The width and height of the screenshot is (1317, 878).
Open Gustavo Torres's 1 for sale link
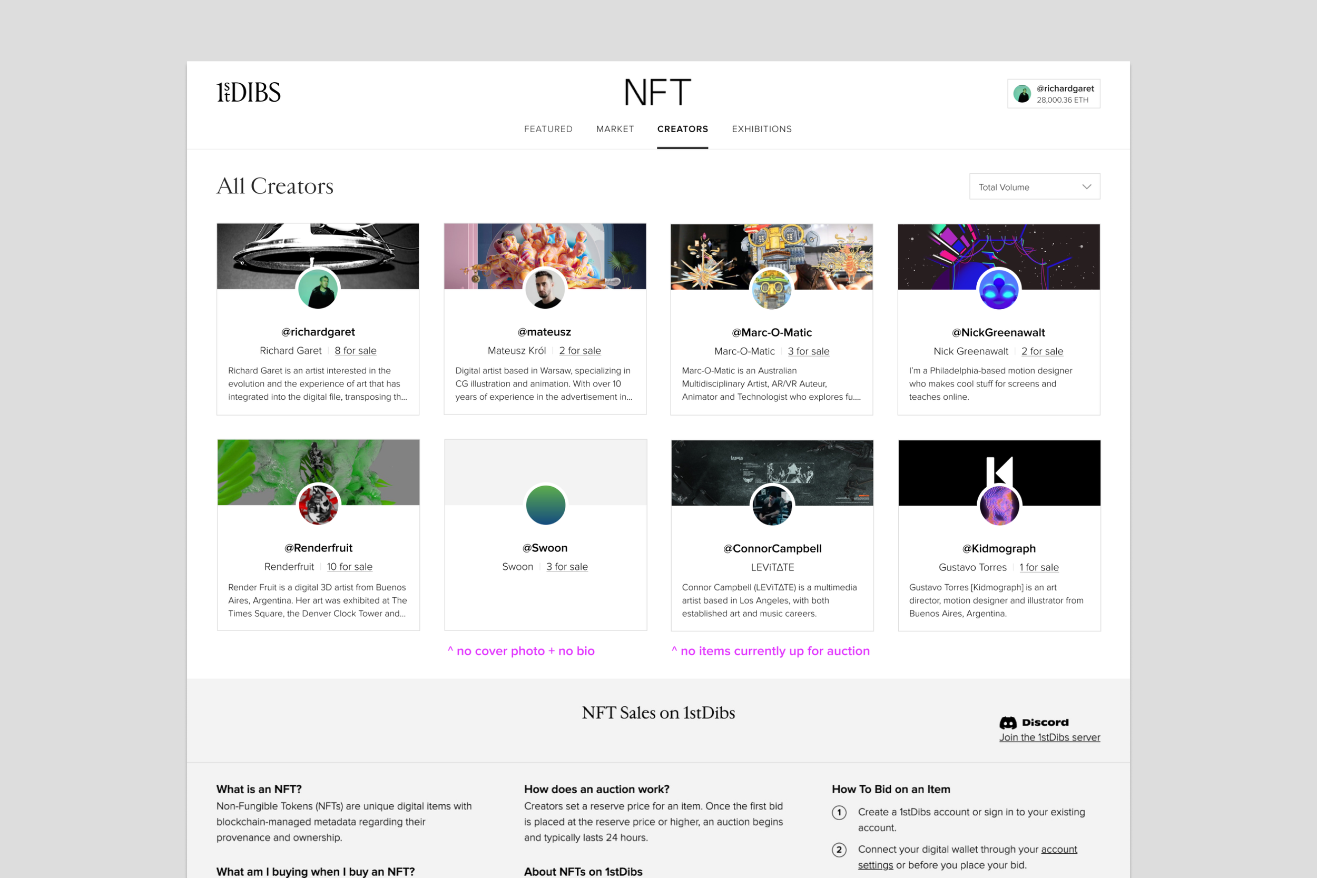tap(1039, 567)
